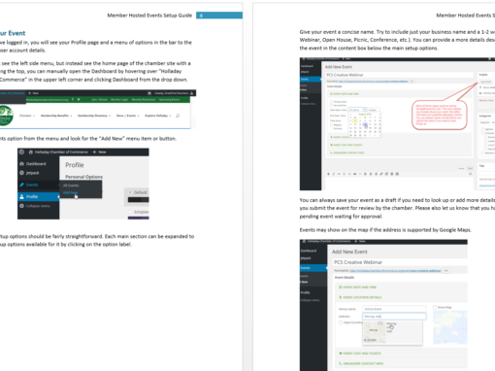Viewport: 495px width, 371px height.
Task: Check the Input Coordinates checkbox
Action: [x=341, y=322]
